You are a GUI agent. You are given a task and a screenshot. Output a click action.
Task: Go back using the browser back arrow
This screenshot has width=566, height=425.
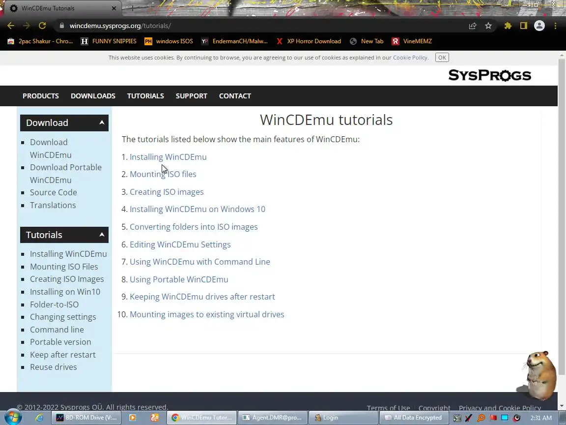pyautogui.click(x=11, y=26)
